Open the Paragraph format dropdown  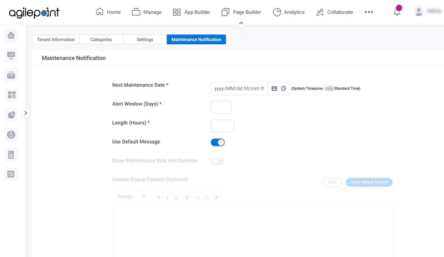(x=131, y=196)
